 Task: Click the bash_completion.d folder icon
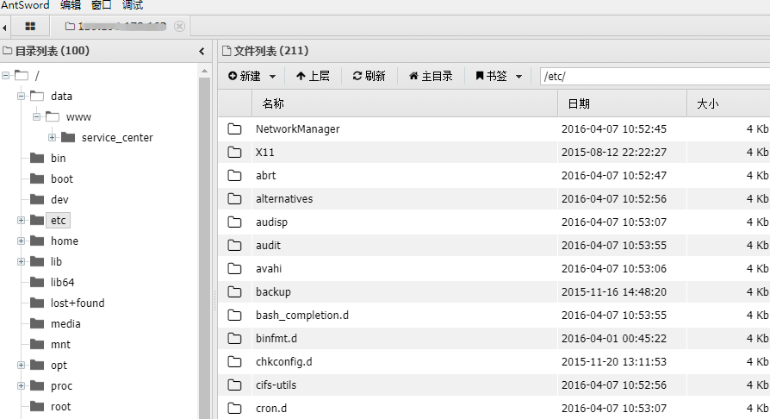(235, 315)
